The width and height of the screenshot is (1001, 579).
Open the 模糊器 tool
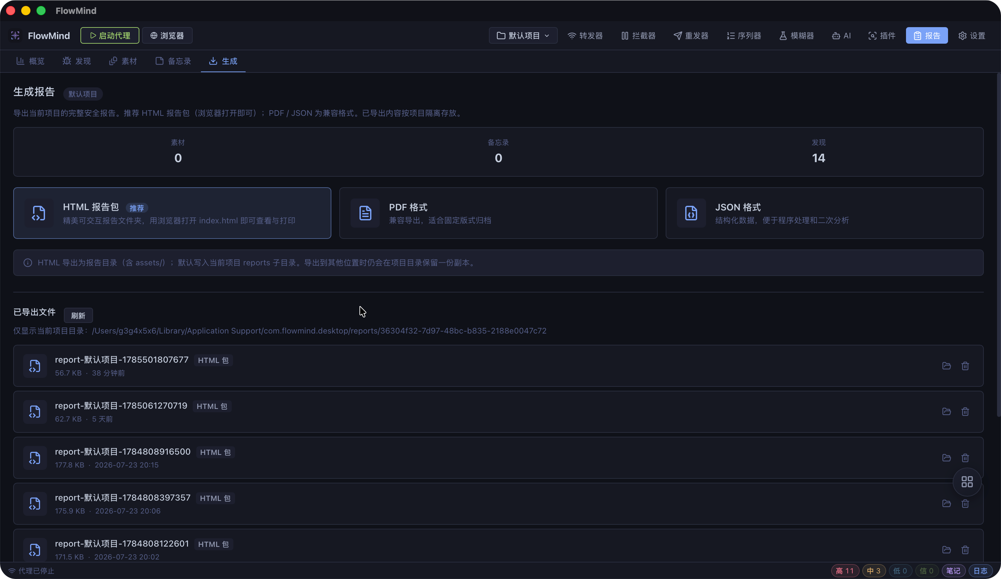click(796, 36)
